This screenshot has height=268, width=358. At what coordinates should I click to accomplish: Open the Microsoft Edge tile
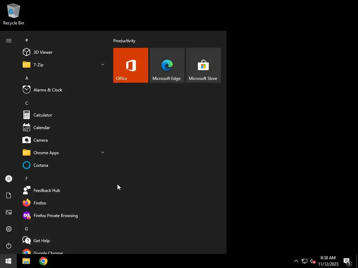click(x=167, y=65)
